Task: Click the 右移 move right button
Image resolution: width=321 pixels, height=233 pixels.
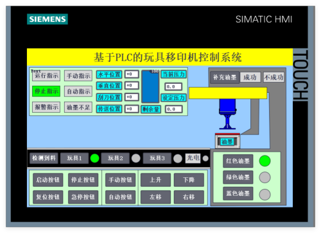Action: (189, 197)
